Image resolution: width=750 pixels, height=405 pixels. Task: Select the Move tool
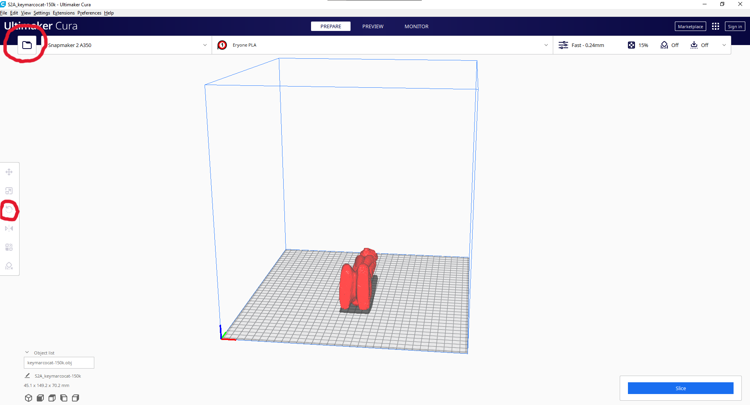click(x=9, y=172)
